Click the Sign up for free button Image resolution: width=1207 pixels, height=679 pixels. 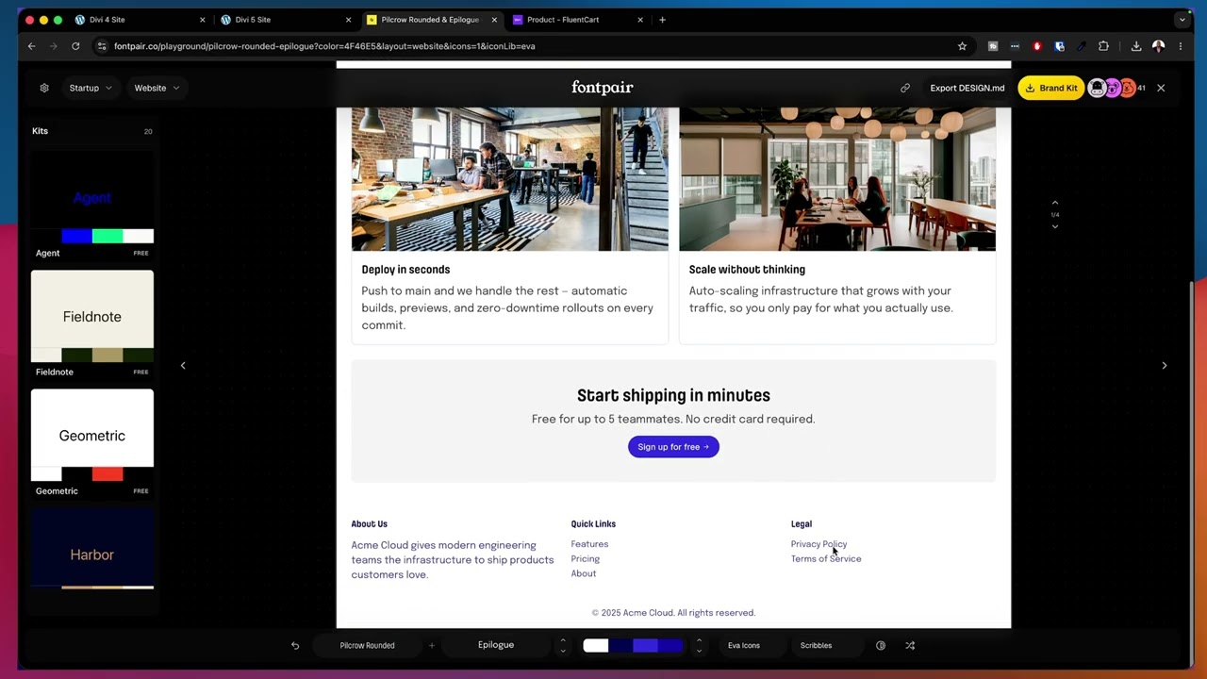tap(673, 447)
